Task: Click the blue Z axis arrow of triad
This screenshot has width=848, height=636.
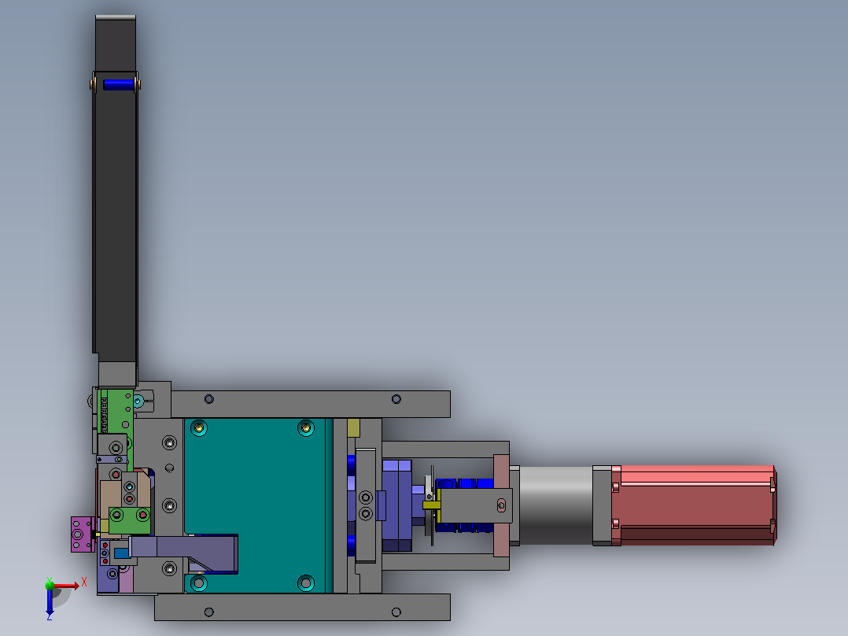Action: (x=50, y=601)
